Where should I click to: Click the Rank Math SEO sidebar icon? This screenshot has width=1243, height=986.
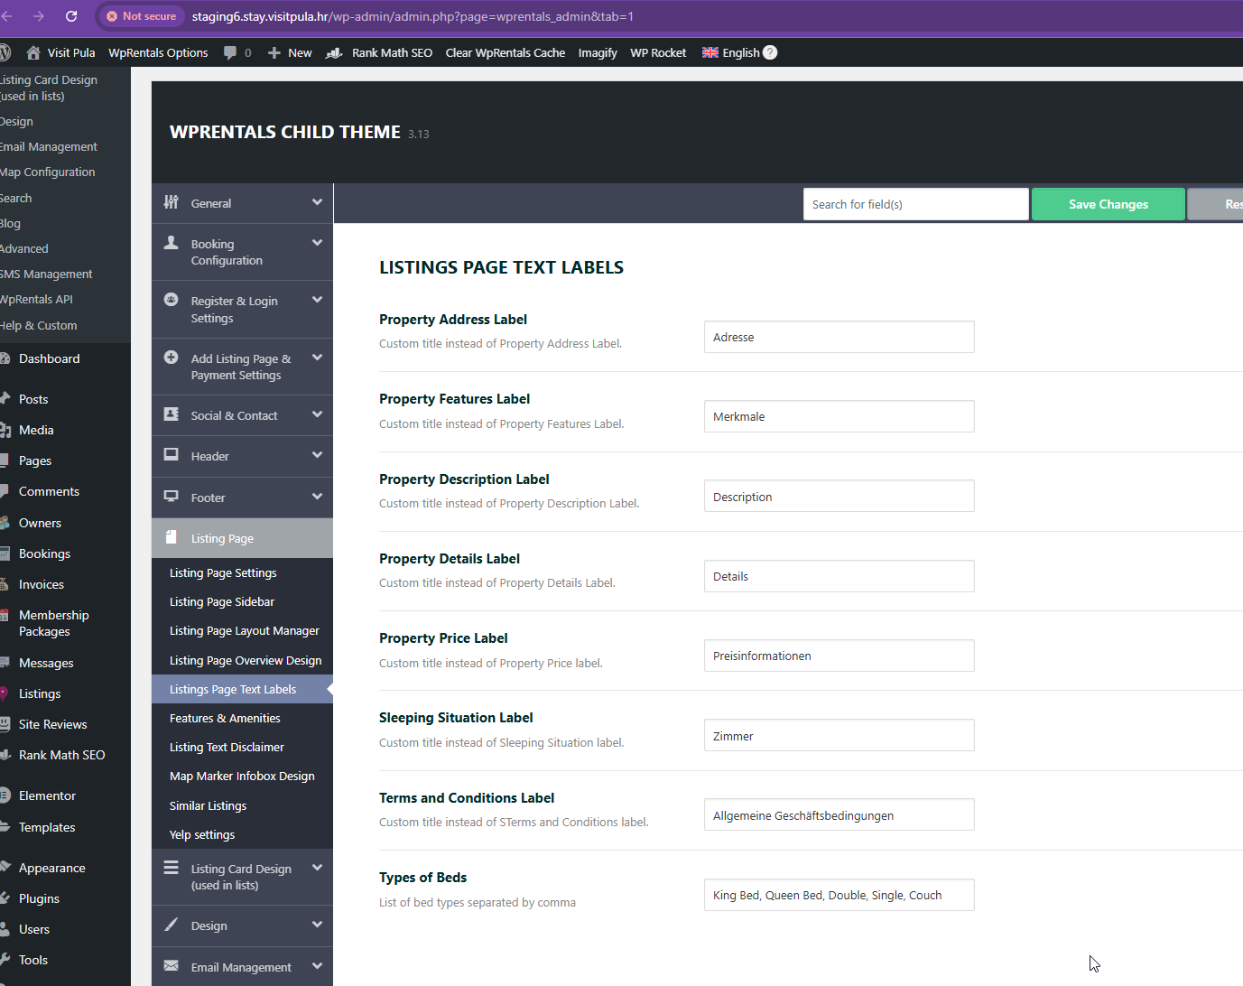pyautogui.click(x=5, y=754)
